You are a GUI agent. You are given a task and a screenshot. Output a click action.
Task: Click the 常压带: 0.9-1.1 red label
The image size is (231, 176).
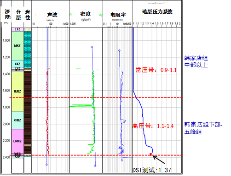point(156,70)
